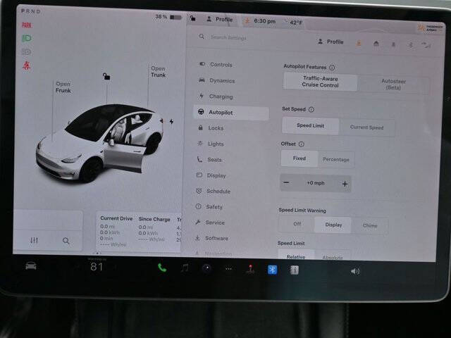Tap the phone icon in bottom bar
451x338 pixels.
click(162, 268)
